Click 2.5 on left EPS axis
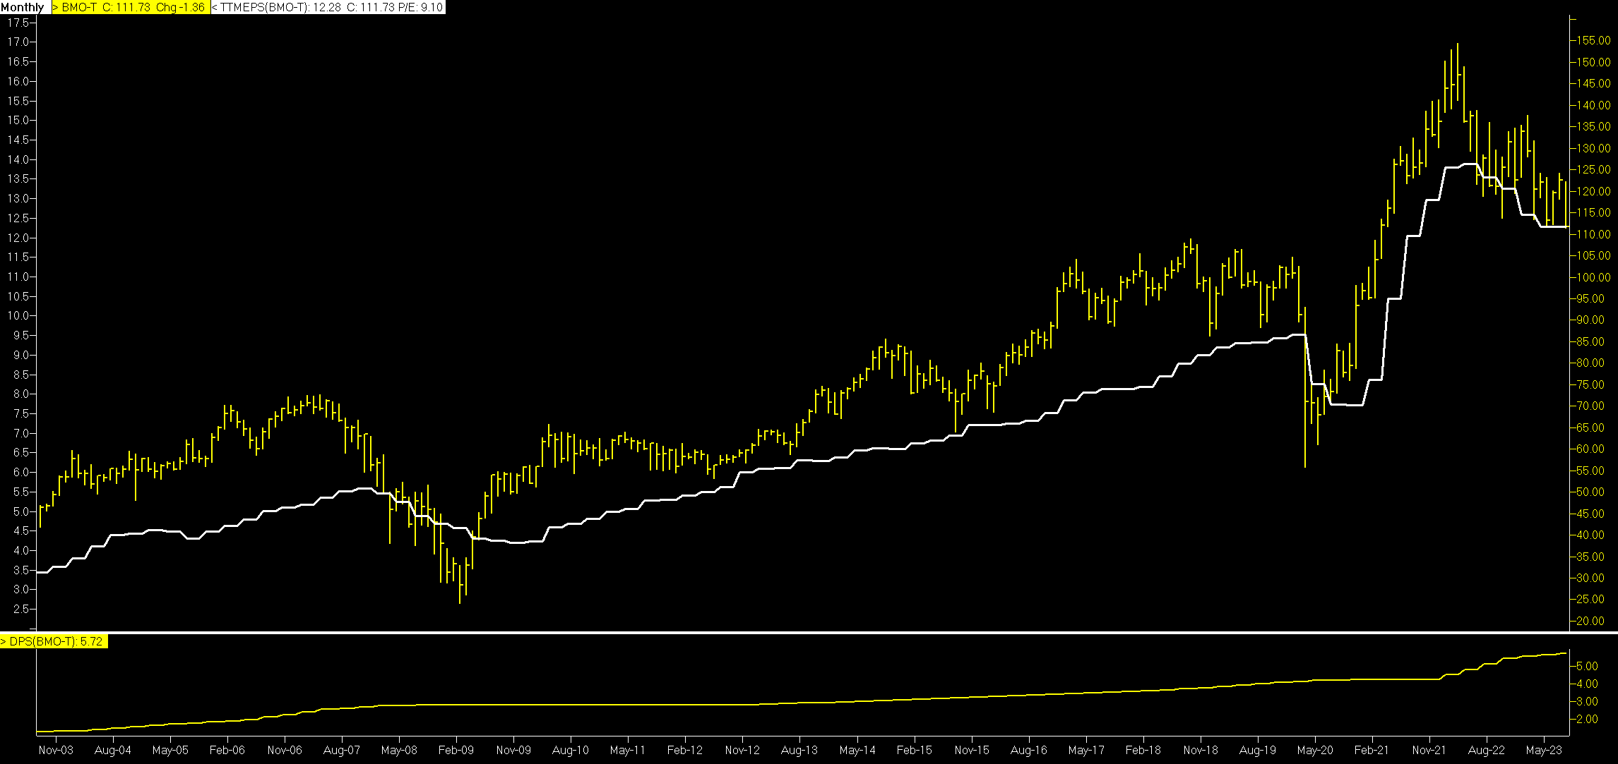Image resolution: width=1618 pixels, height=764 pixels. pyautogui.click(x=21, y=609)
